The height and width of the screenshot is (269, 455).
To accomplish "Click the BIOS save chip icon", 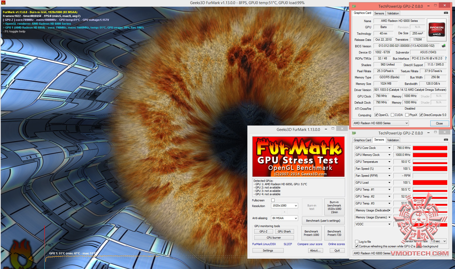I will coord(444,46).
